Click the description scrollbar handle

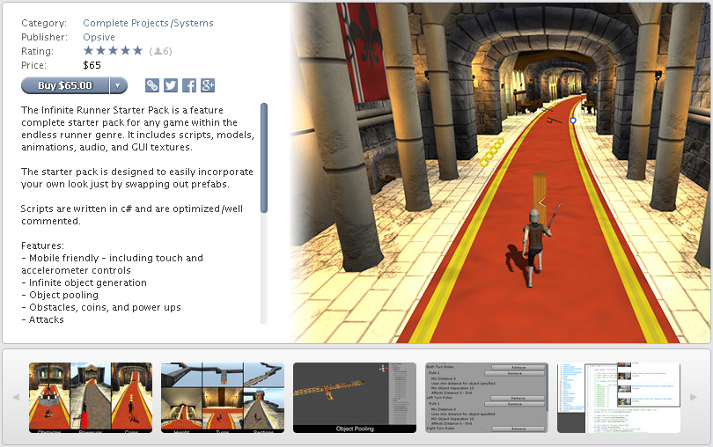click(264, 158)
